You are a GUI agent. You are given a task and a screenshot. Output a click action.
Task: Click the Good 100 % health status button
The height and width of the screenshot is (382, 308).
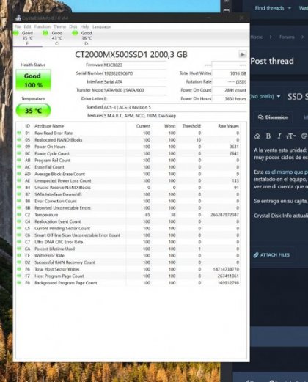[x=33, y=81]
